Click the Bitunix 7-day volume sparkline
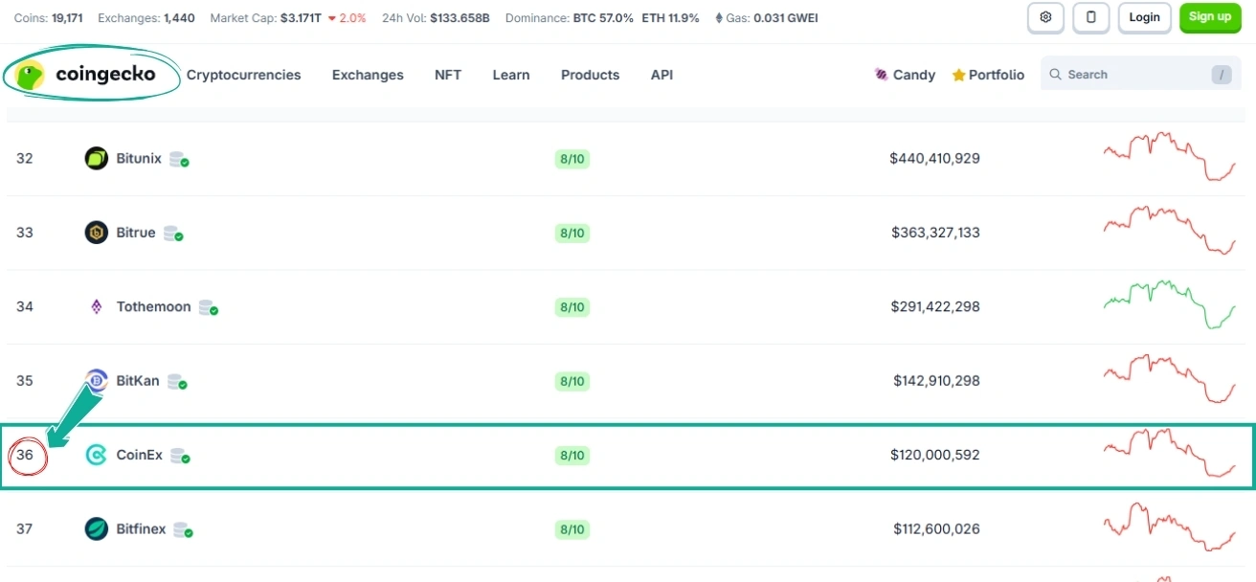 click(x=1170, y=157)
